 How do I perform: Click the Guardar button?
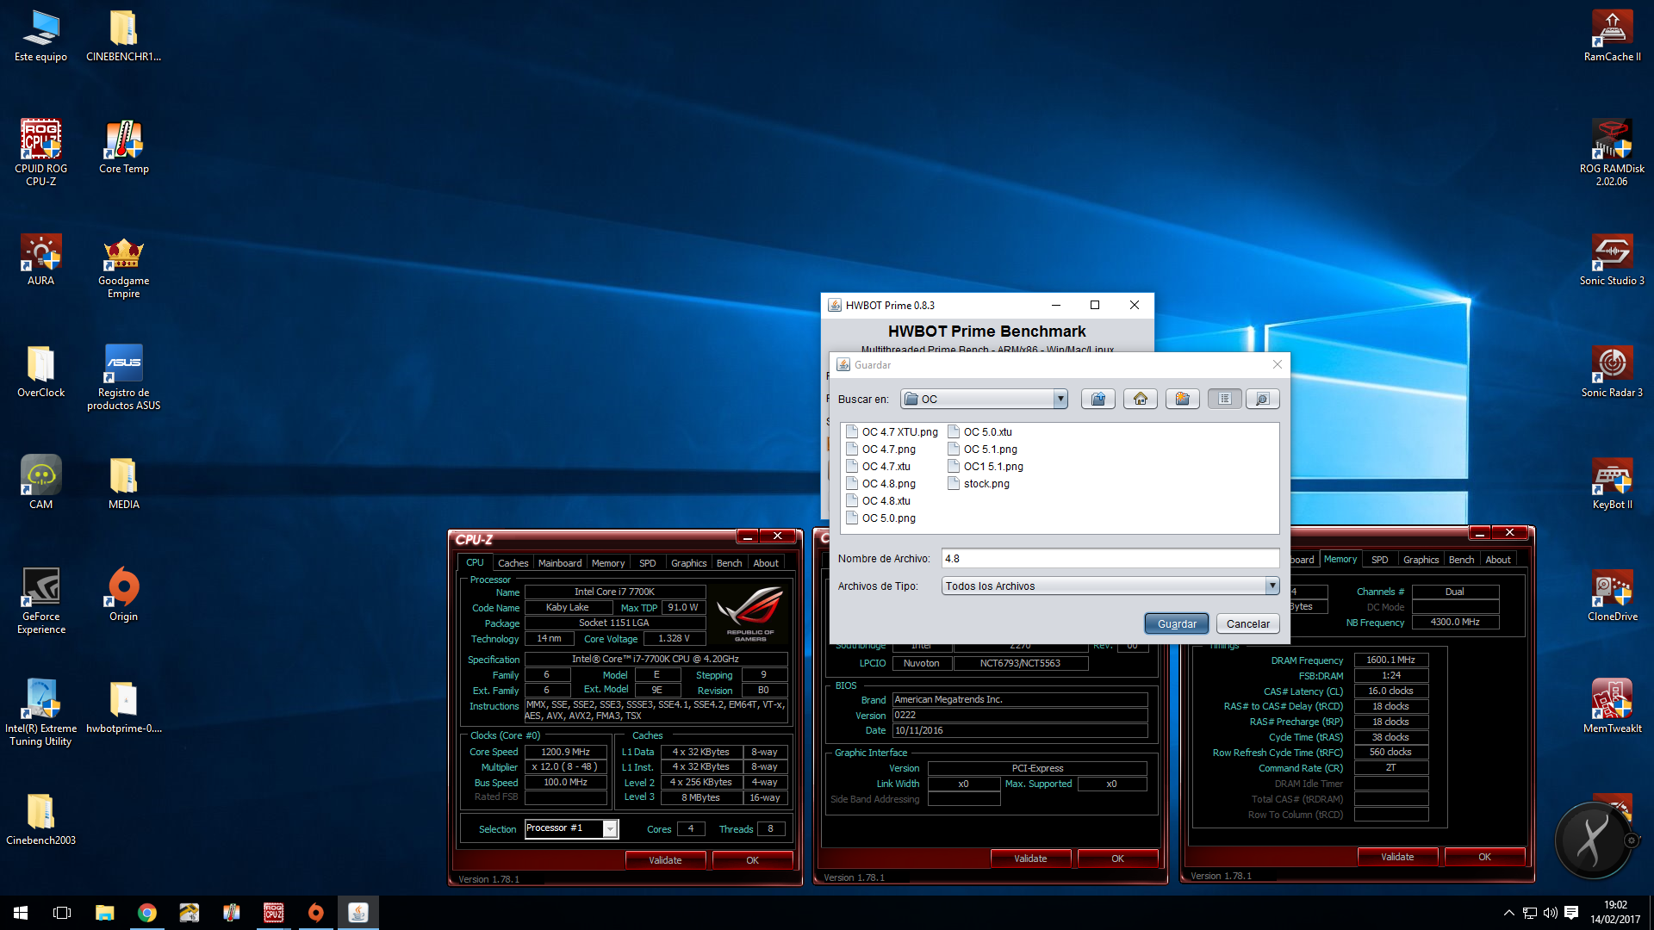tap(1176, 623)
